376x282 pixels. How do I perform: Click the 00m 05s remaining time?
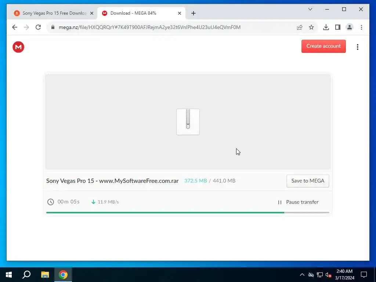68,202
